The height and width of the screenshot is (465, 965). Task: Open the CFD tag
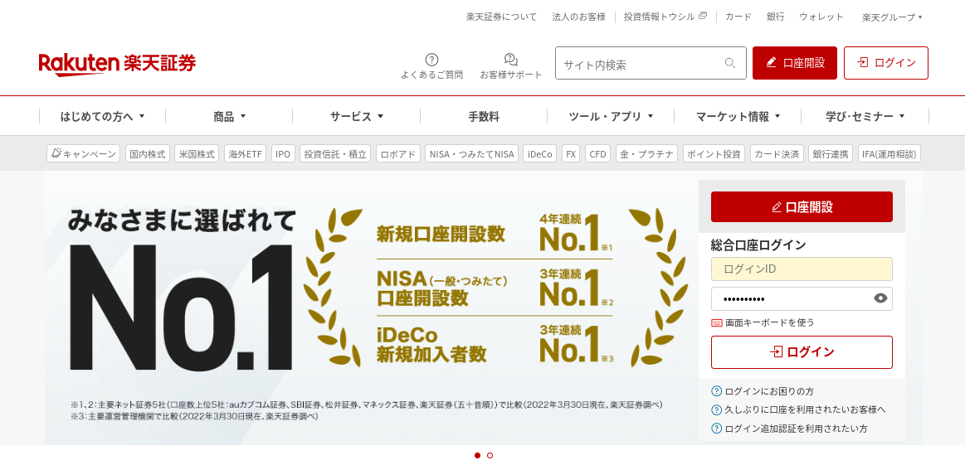point(598,154)
